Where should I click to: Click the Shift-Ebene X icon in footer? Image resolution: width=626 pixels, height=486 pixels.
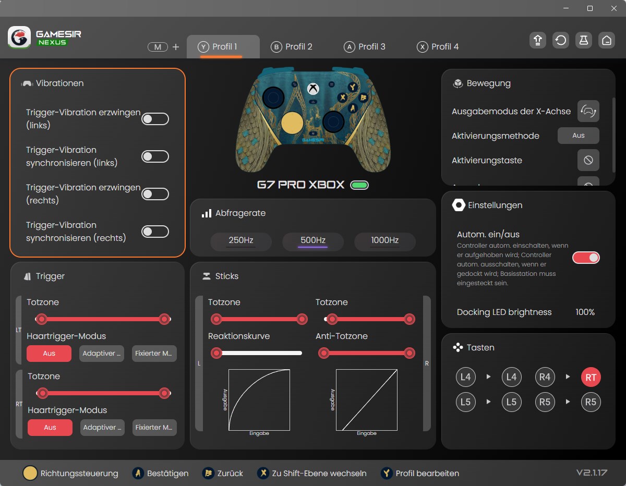click(263, 473)
